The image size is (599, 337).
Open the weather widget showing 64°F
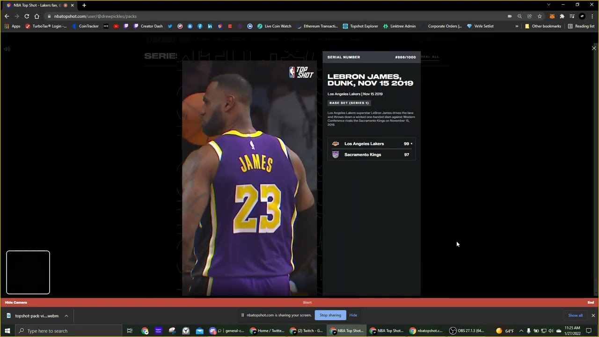(x=505, y=331)
